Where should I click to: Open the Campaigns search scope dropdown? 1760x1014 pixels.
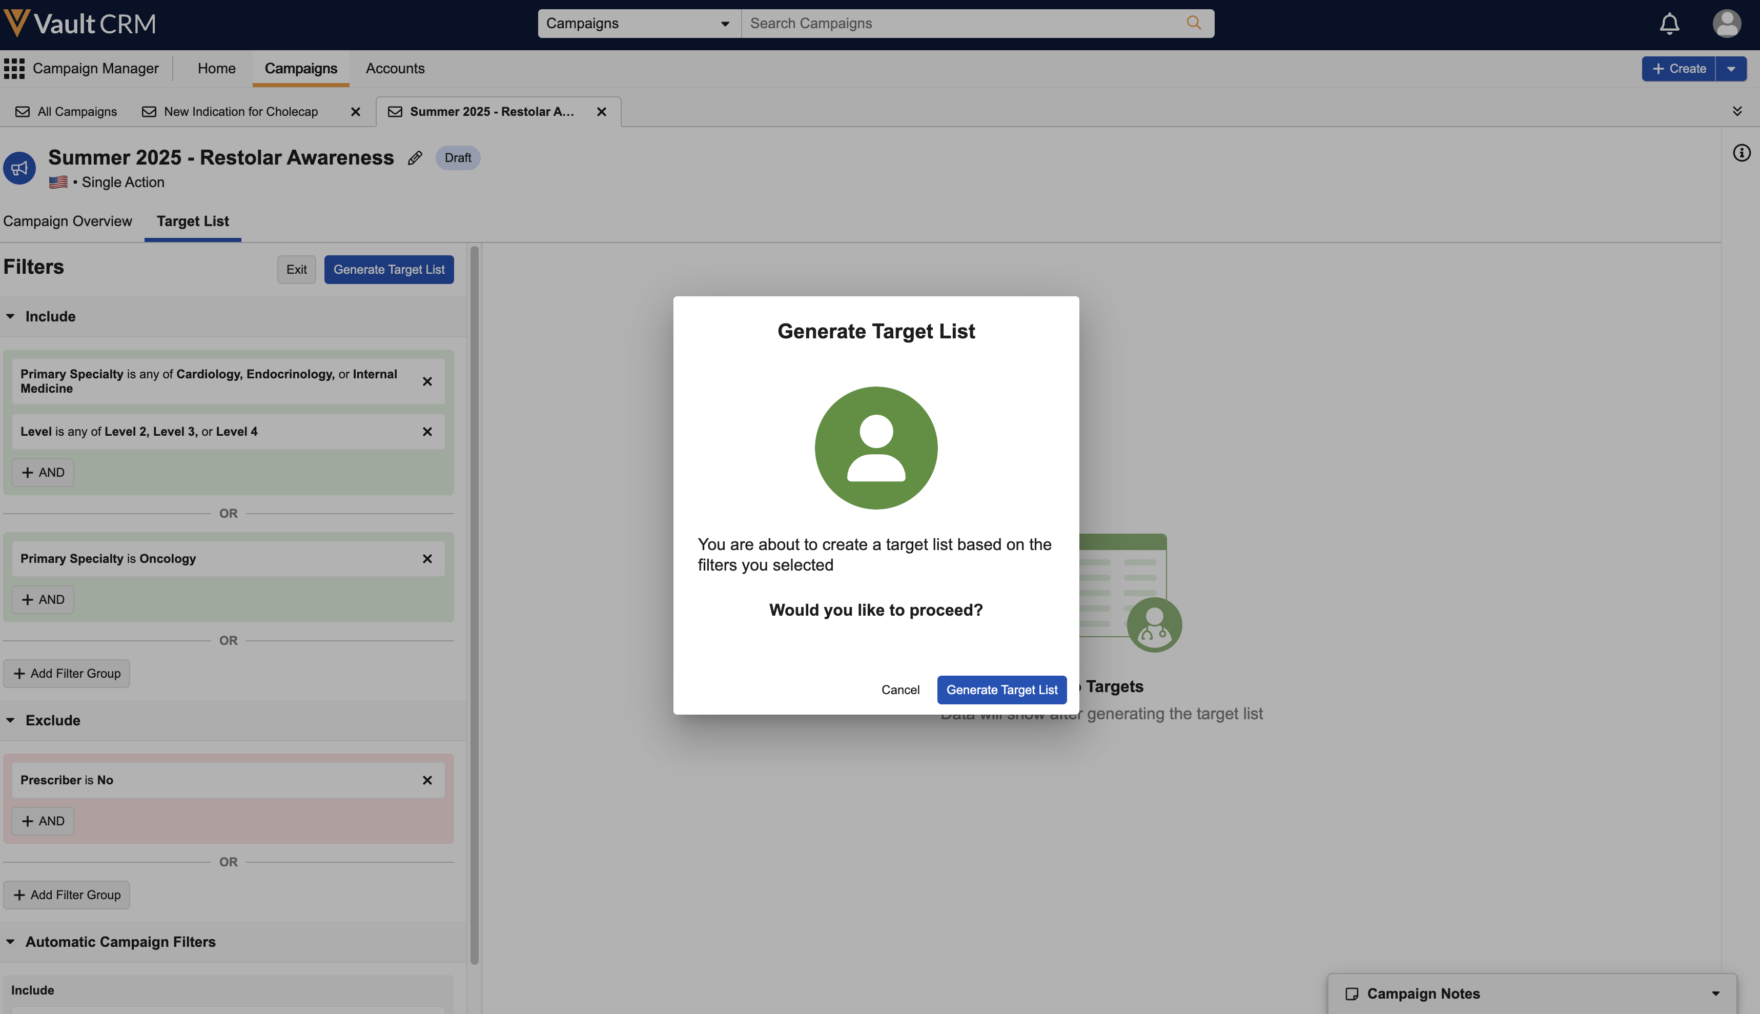point(639,24)
